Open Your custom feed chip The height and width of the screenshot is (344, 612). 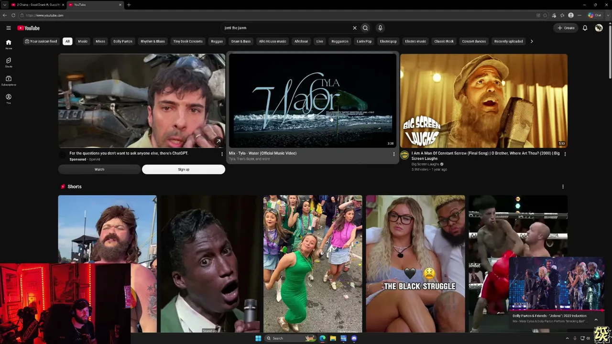pos(41,42)
